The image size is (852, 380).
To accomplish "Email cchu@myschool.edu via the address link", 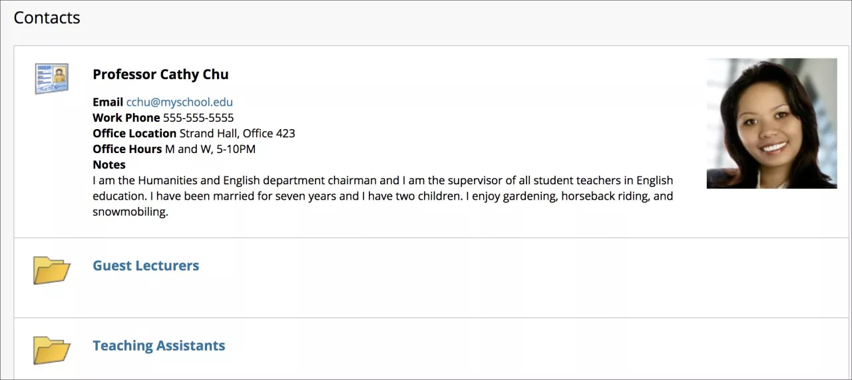I will [179, 102].
